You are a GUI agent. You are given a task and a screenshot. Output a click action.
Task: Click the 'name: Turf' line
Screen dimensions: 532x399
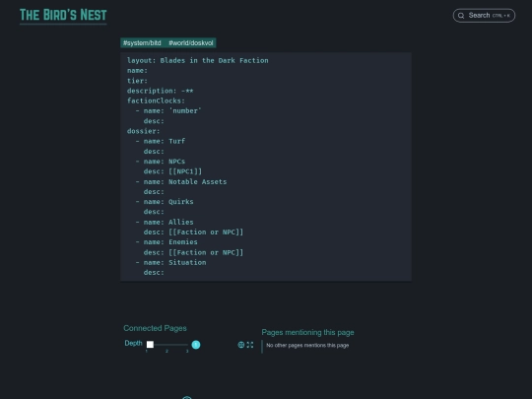[x=165, y=141]
